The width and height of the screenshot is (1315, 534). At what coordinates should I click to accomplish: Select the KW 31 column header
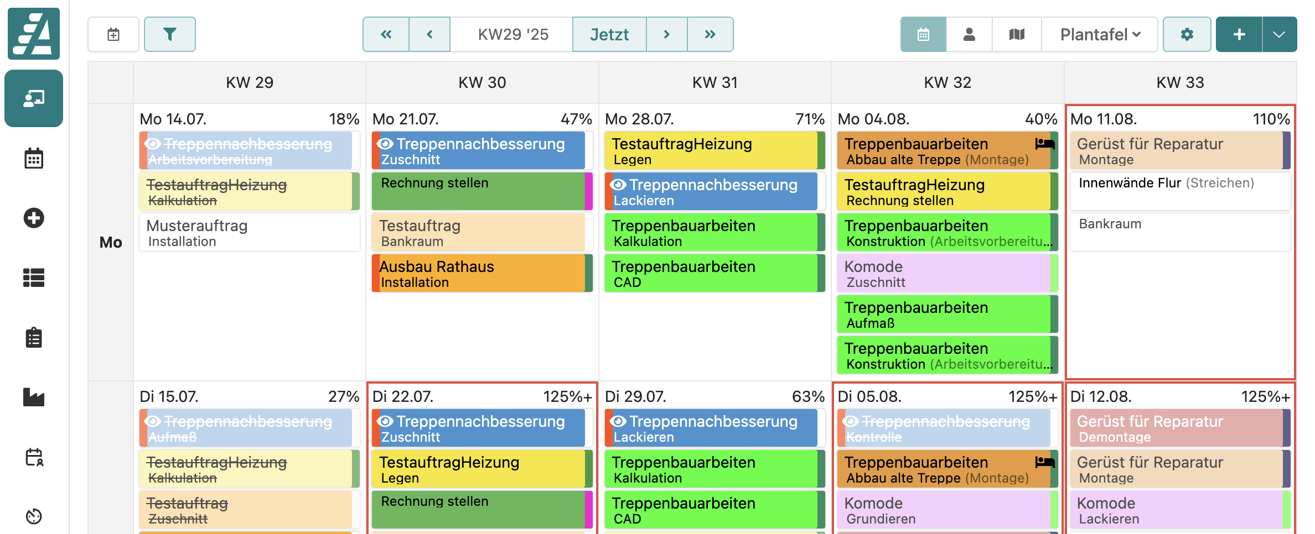715,82
